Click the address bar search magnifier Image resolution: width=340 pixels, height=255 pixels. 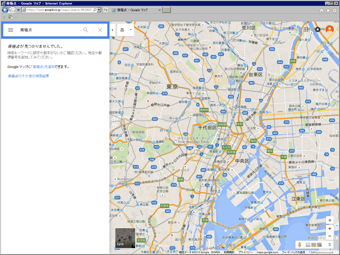coord(95,10)
